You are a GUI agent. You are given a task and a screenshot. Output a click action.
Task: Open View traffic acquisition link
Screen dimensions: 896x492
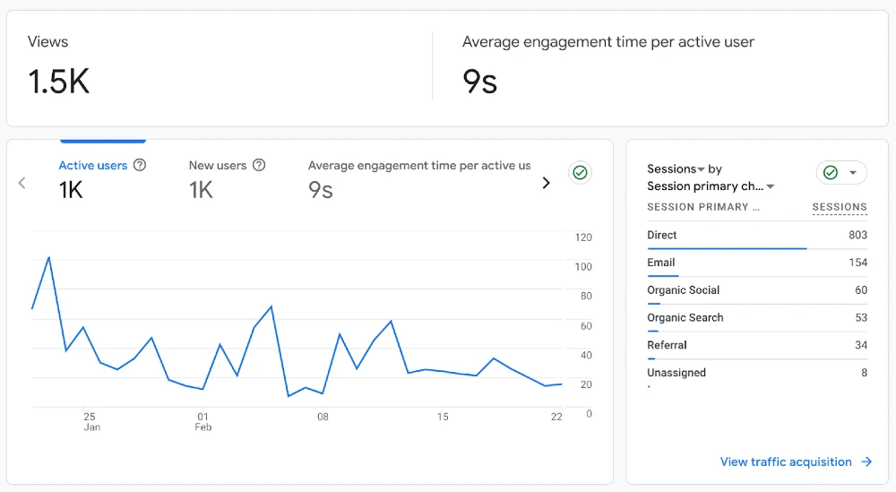coord(786,462)
